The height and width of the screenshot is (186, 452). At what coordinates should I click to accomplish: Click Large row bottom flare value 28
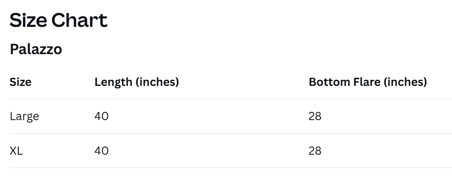click(x=315, y=116)
